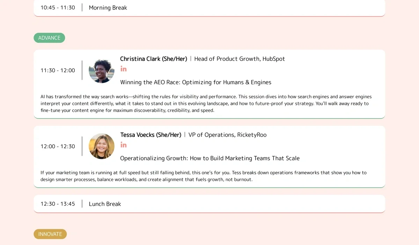Click the Lunch Break schedule card
The image size is (419, 245).
tap(209, 203)
